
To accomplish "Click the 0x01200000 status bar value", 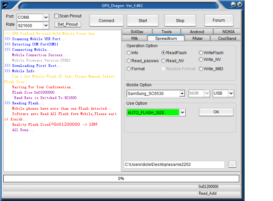I will tap(208, 187).
